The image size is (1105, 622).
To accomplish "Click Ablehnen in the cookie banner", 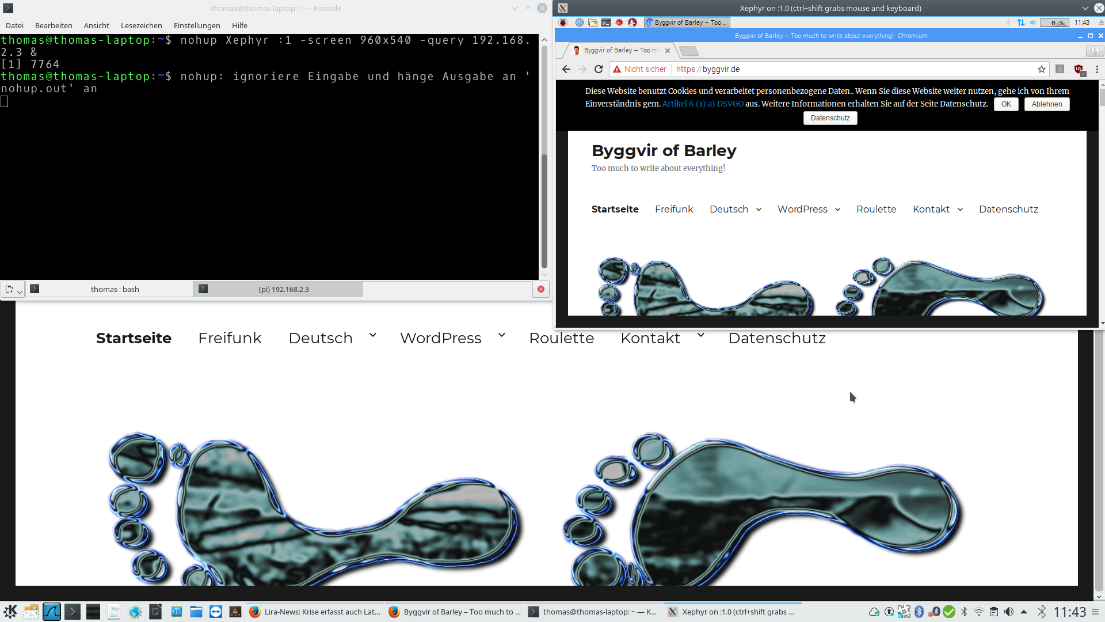I will (1046, 104).
